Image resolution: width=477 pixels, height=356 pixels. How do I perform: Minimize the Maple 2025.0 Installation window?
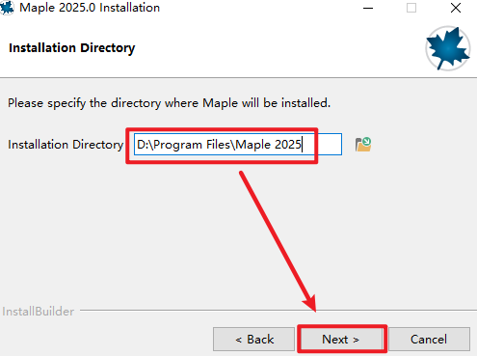pyautogui.click(x=368, y=8)
